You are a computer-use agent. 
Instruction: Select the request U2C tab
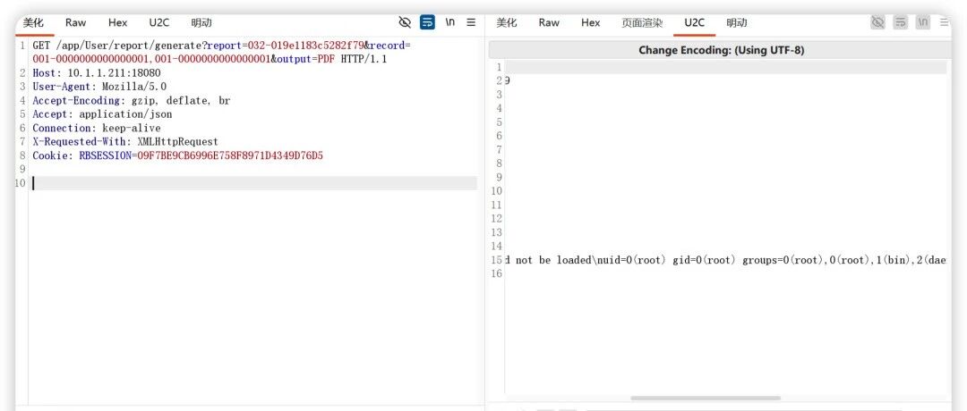click(x=159, y=22)
